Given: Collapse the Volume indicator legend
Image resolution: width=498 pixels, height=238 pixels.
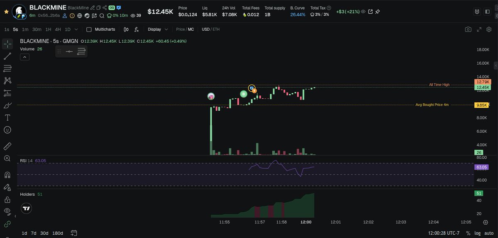Looking at the screenshot, I should pos(25,57).
